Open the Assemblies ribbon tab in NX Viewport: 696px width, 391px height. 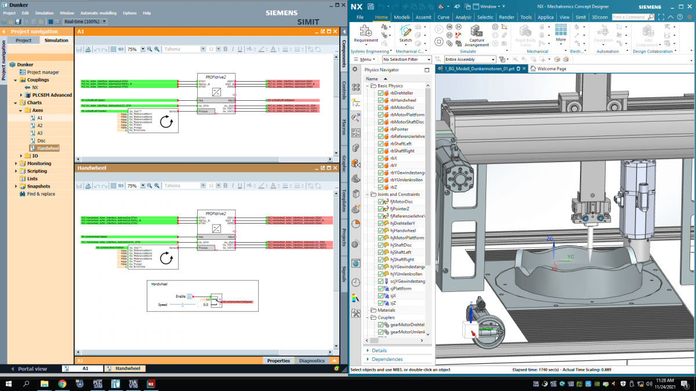pyautogui.click(x=423, y=17)
